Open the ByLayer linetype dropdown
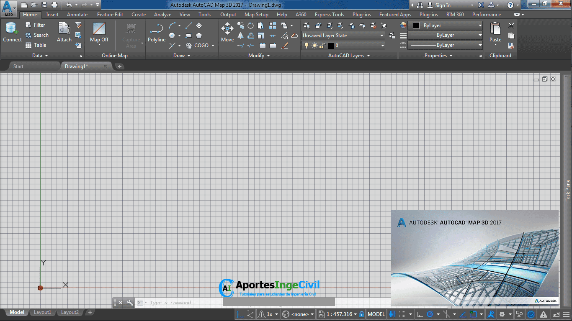 [x=445, y=45]
